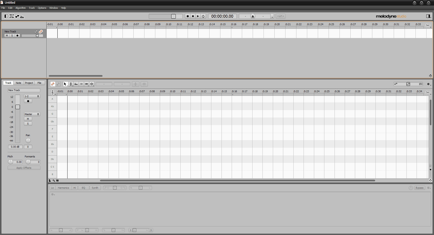Open sound editor gear menu beside Bypass
Screen dimensions: 434x235
tap(429, 188)
